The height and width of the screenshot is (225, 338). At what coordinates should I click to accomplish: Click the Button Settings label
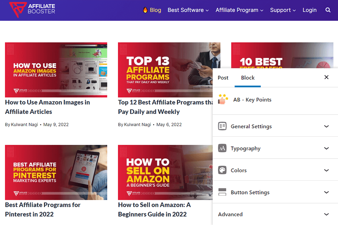pyautogui.click(x=250, y=192)
